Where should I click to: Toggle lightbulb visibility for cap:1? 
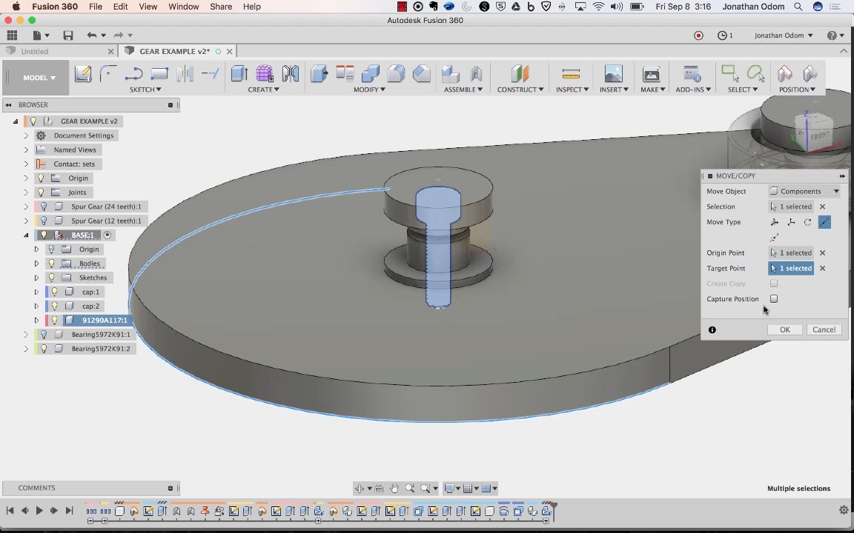[x=55, y=292]
